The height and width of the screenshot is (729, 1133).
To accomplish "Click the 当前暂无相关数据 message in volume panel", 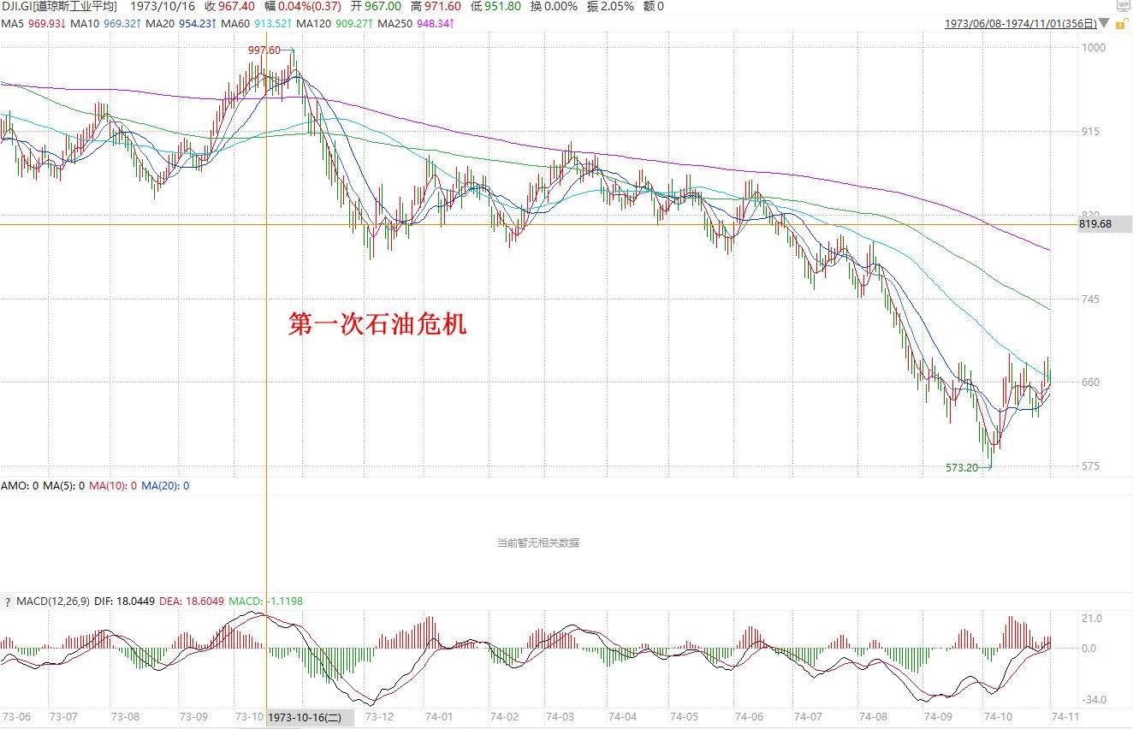I will 537,542.
